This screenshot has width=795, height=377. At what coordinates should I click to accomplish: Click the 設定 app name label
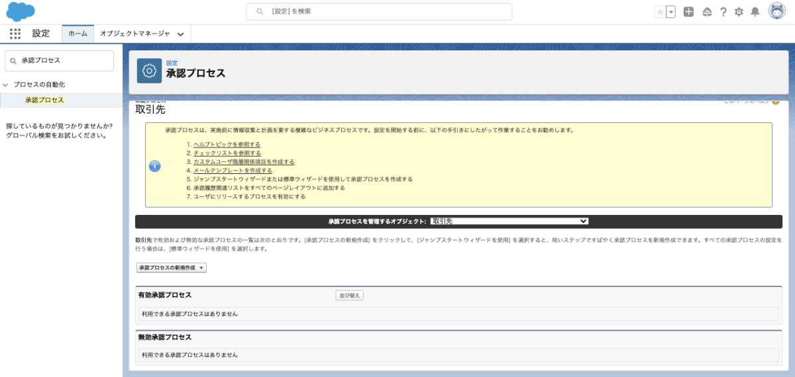41,34
